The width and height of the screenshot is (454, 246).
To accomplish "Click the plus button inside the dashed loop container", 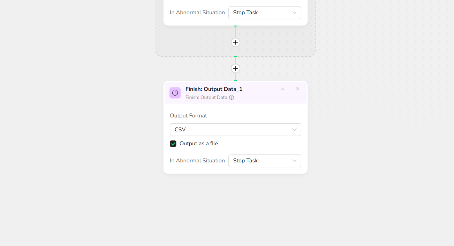I will coord(235,43).
